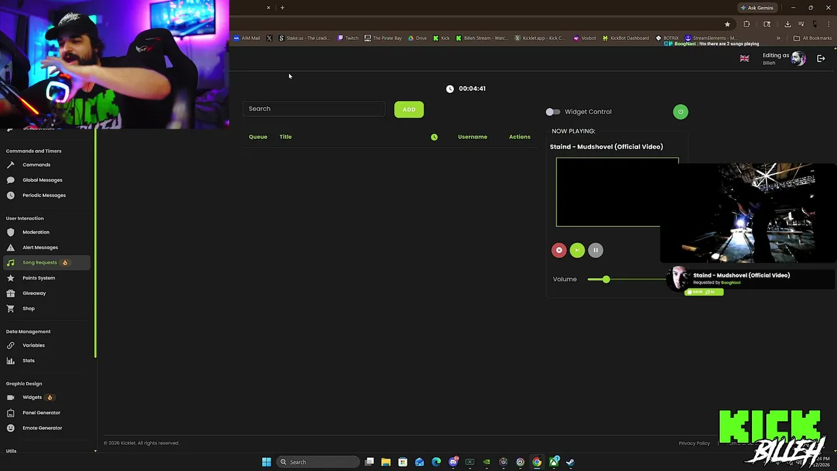Open Chrome three-dot menu
837x471 pixels.
[x=828, y=24]
